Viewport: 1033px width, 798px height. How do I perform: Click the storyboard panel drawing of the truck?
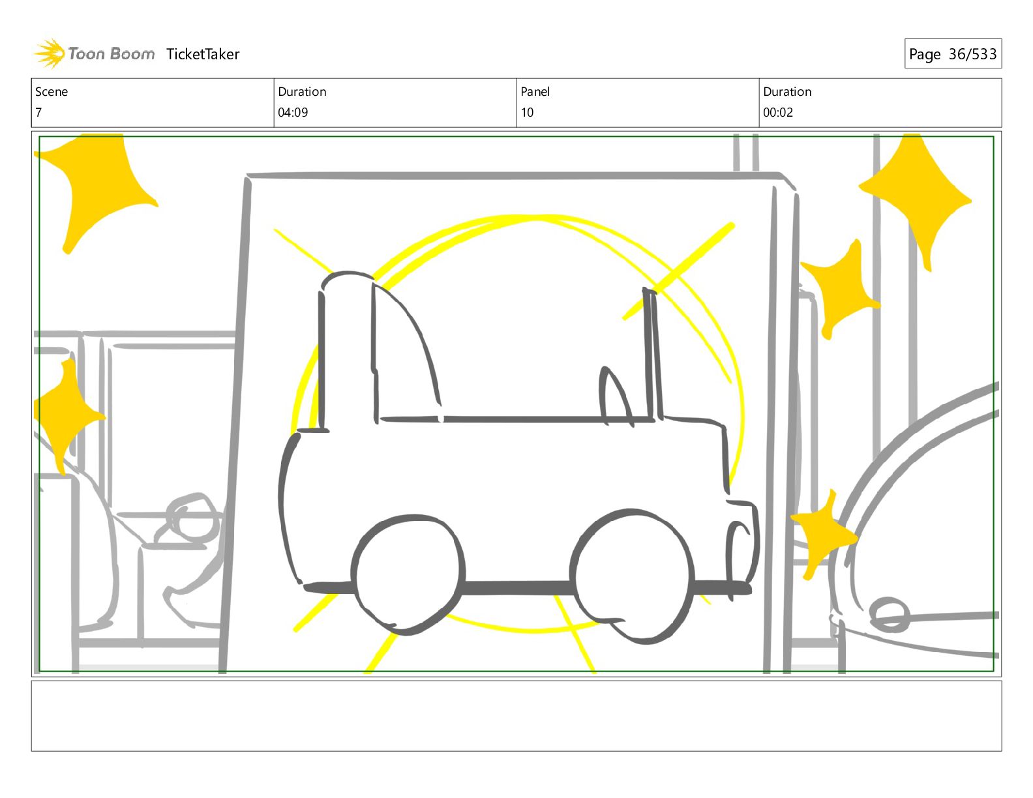coord(516,404)
